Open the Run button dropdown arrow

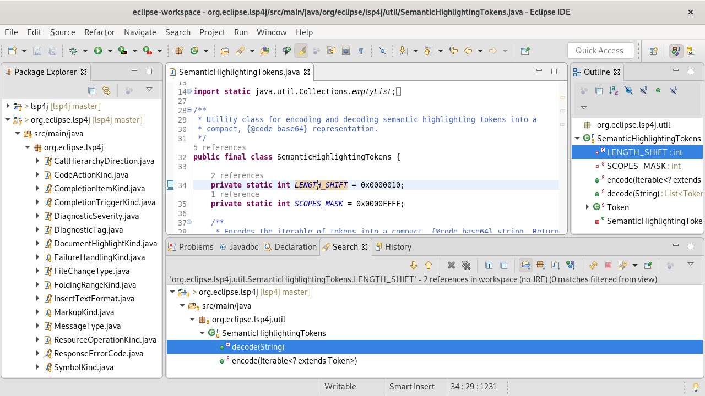[x=110, y=51]
